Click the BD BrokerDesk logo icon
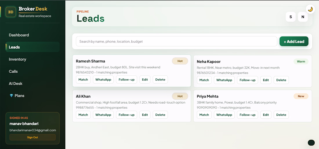This screenshot has height=149, width=319. point(11,12)
